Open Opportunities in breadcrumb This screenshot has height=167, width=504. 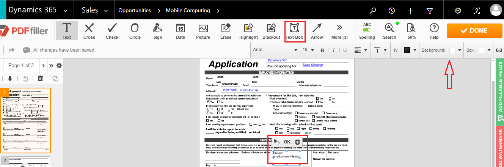point(135,11)
